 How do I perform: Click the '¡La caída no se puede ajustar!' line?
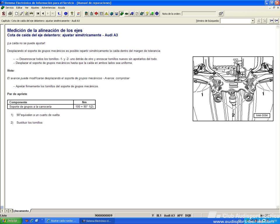coord(26,43)
